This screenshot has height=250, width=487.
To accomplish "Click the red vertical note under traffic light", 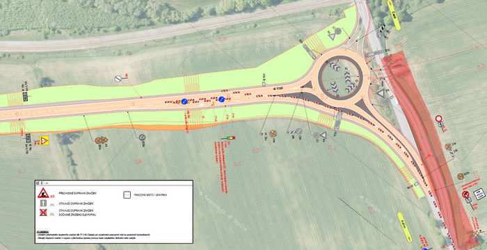I will [x=222, y=167].
